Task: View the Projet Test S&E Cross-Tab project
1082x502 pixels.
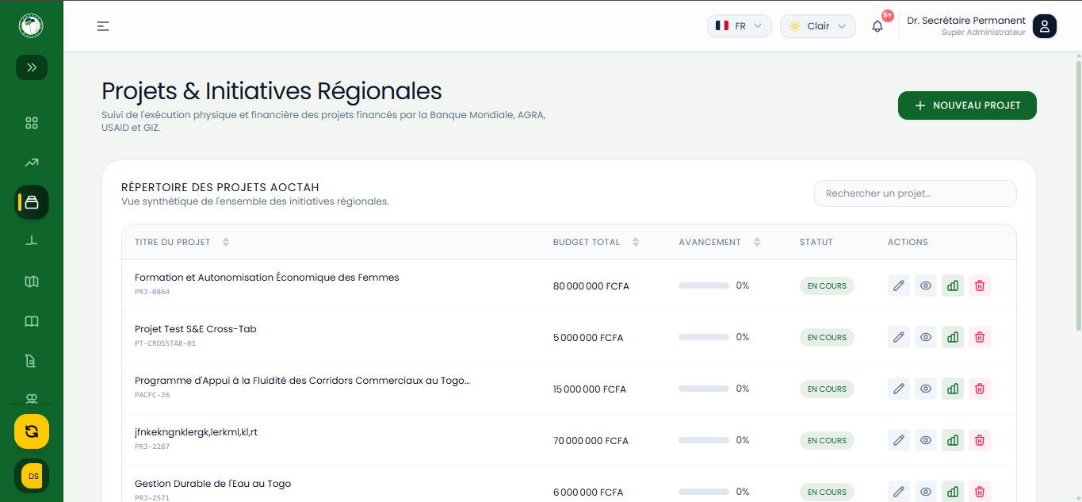Action: click(x=926, y=337)
